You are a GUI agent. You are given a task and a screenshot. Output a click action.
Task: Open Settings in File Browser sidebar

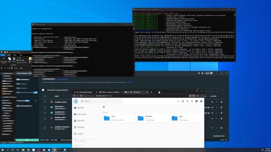[x=79, y=127]
